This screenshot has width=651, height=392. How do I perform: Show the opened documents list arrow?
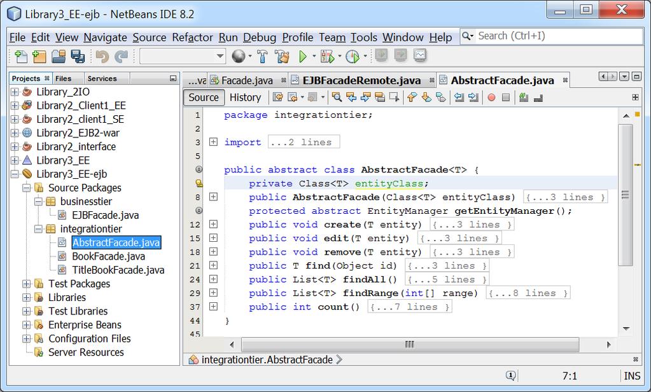pyautogui.click(x=624, y=76)
